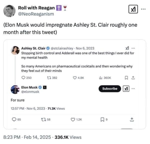Bookmark Ashley St. Clair's tweet

[x=125, y=78]
